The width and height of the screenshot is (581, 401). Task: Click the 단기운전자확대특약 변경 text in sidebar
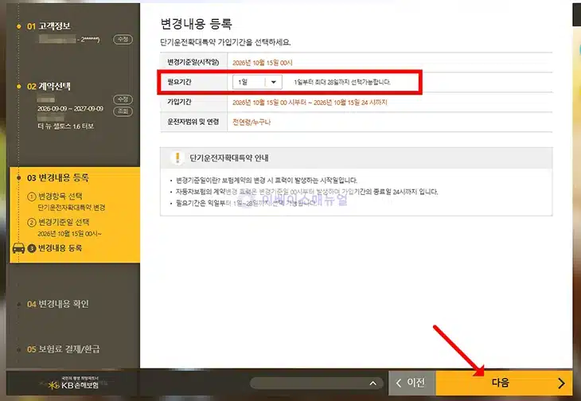(71, 208)
